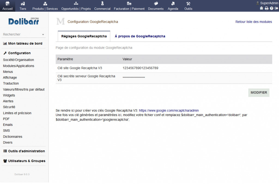Click the SuperAdmin user name
The image size is (279, 184).
tap(269, 3)
